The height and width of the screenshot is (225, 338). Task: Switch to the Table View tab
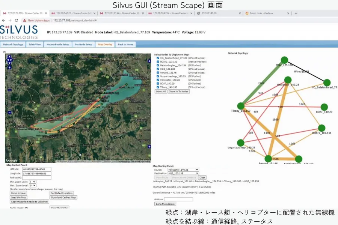(35, 45)
